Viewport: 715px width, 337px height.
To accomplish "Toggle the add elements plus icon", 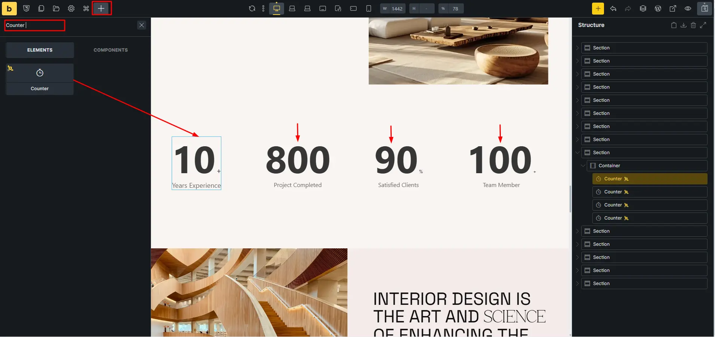I will [101, 8].
